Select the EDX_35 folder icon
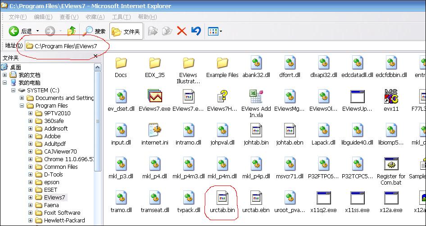Image resolution: width=426 pixels, height=226 pixels. pyautogui.click(x=155, y=63)
